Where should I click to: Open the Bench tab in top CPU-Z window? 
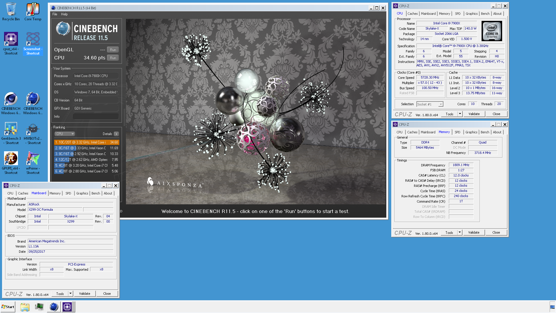pos(485,14)
